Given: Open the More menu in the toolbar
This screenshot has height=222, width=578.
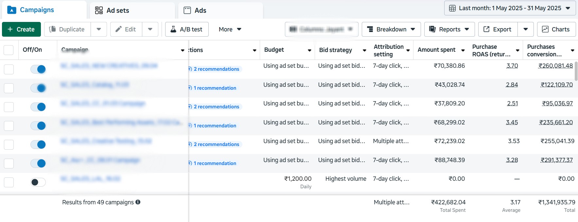Looking at the screenshot, I should point(230,29).
